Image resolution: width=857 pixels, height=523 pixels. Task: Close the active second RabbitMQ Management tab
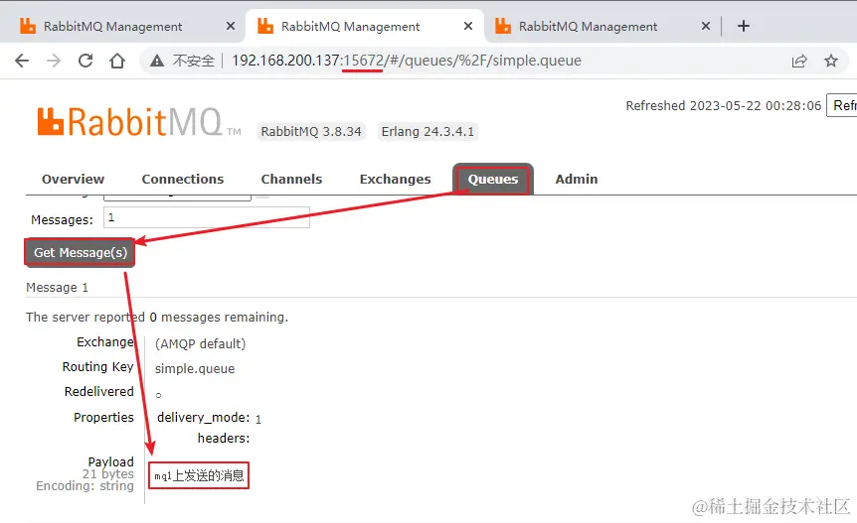[468, 26]
